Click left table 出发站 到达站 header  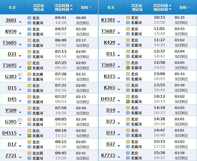[x=39, y=7]
